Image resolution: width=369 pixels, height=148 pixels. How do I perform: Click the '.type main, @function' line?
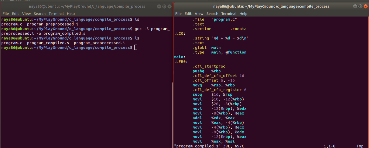tap(219, 52)
